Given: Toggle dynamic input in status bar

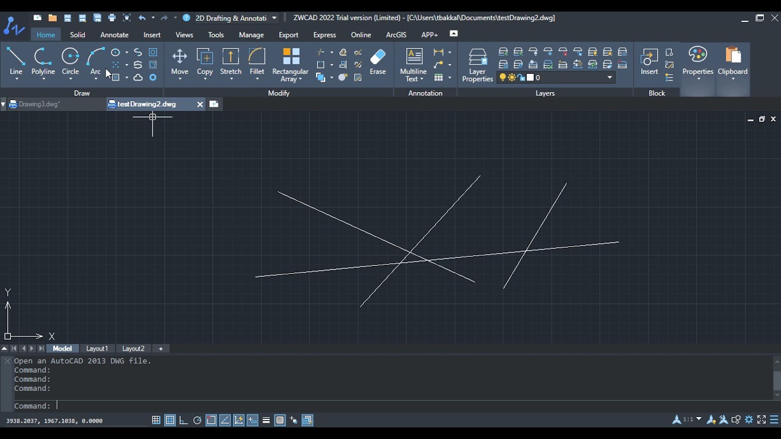Looking at the screenshot, I should coord(253,420).
